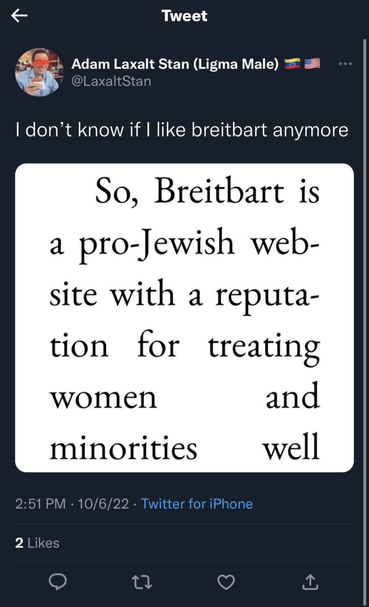The image size is (369, 607).
Task: Open the Adam Laxalt Stan display name
Action: coord(175,64)
